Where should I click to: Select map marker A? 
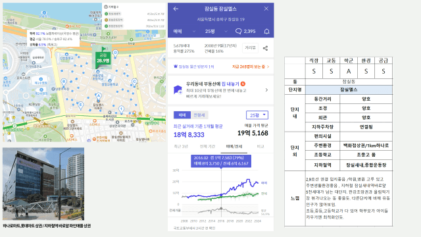[99, 96]
